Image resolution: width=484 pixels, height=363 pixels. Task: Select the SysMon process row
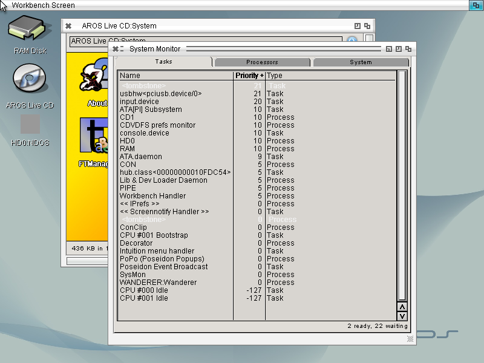[x=257, y=275]
